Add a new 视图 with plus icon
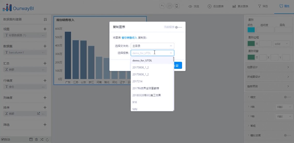This screenshot has height=143, width=294. tap(45, 29)
